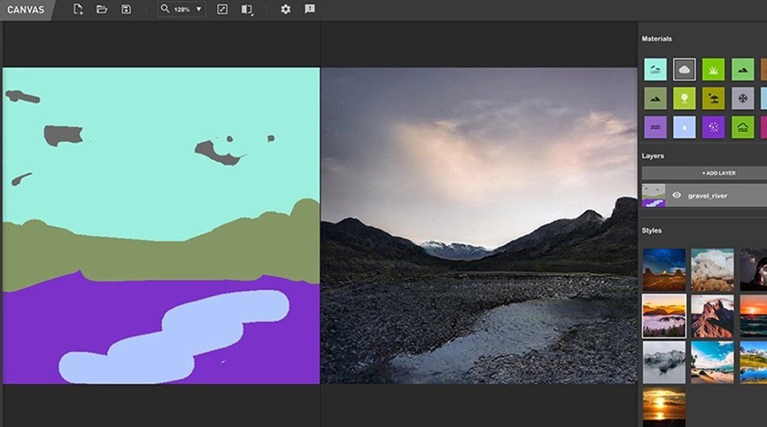Choose the purple gravel dots material

[x=713, y=127]
